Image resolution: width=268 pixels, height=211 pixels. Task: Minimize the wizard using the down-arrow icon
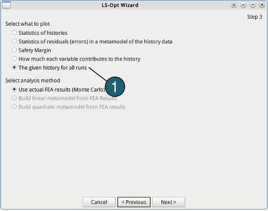click(x=243, y=5)
